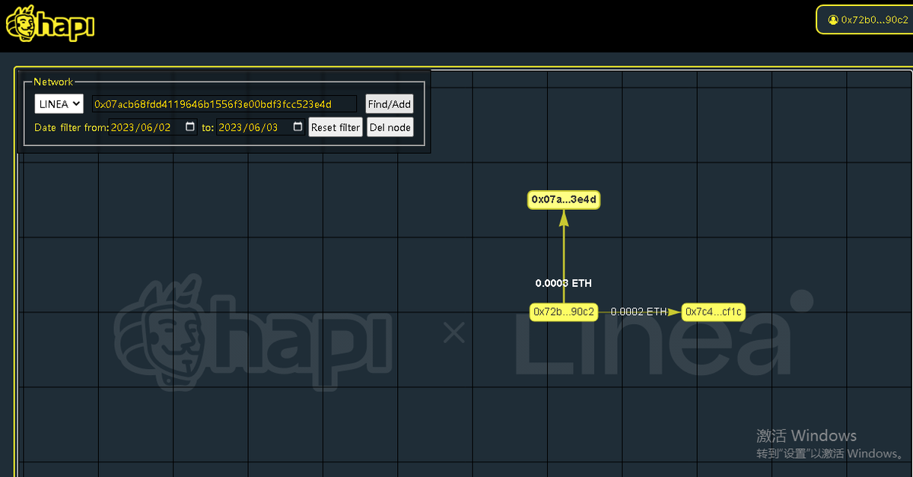Select the 0x07a...3e4d graph node

coord(564,199)
